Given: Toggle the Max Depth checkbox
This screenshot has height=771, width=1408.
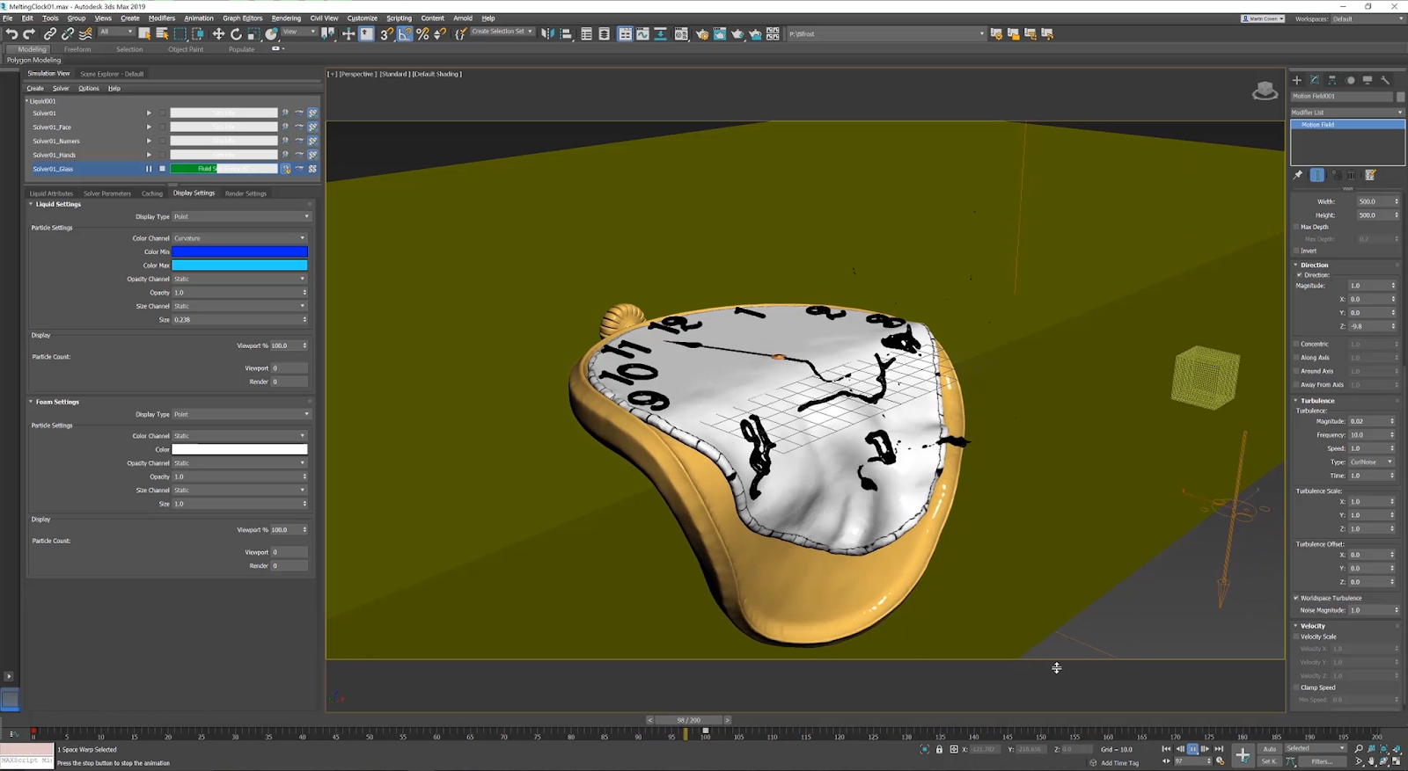Looking at the screenshot, I should click(1296, 227).
